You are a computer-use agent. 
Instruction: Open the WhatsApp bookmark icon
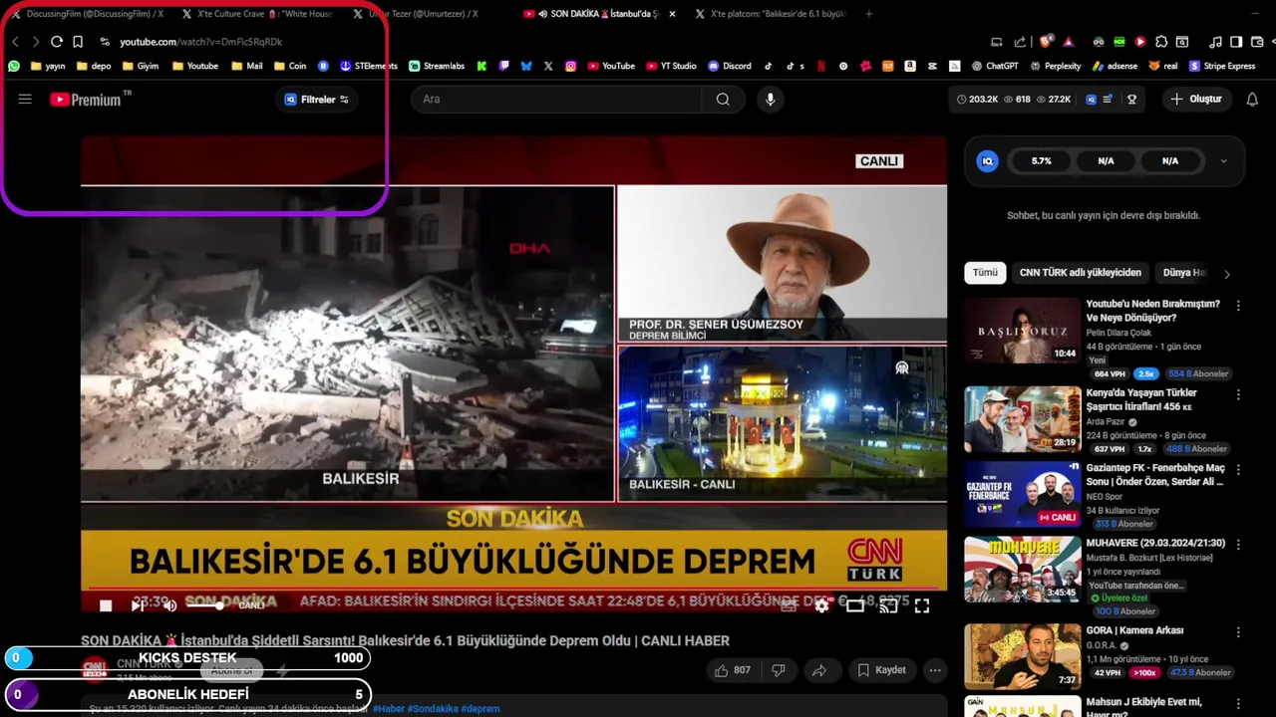coord(14,66)
